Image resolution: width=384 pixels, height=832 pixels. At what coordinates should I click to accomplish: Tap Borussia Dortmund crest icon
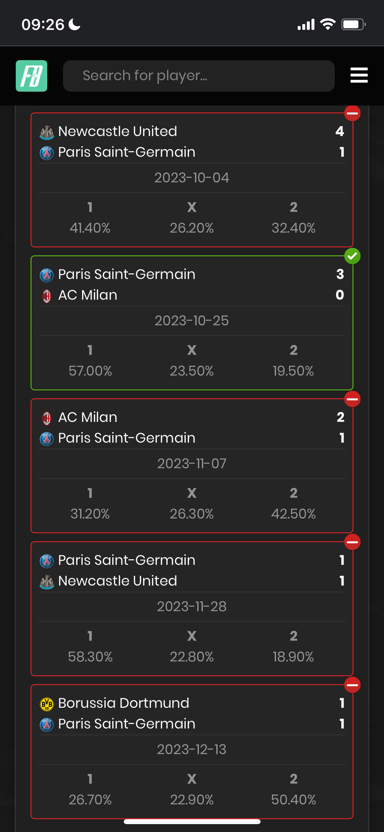click(47, 704)
